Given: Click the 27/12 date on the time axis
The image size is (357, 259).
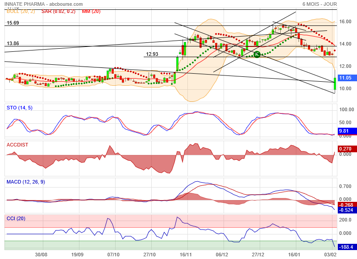Looking at the screenshot, I should [x=258, y=255].
